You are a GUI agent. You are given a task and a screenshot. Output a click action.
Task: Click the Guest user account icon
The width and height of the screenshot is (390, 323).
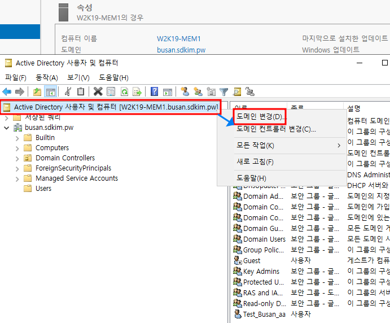(238, 260)
